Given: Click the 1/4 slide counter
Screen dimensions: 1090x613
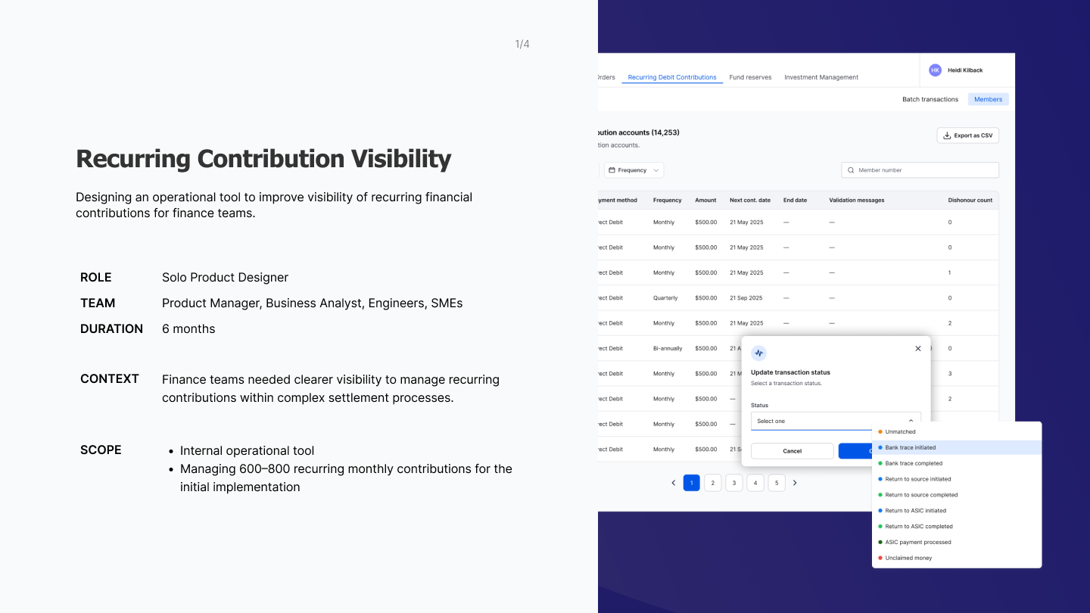Looking at the screenshot, I should (x=522, y=44).
